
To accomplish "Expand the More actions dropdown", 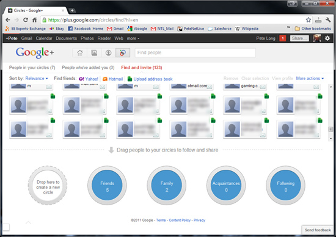I will pyautogui.click(x=310, y=78).
